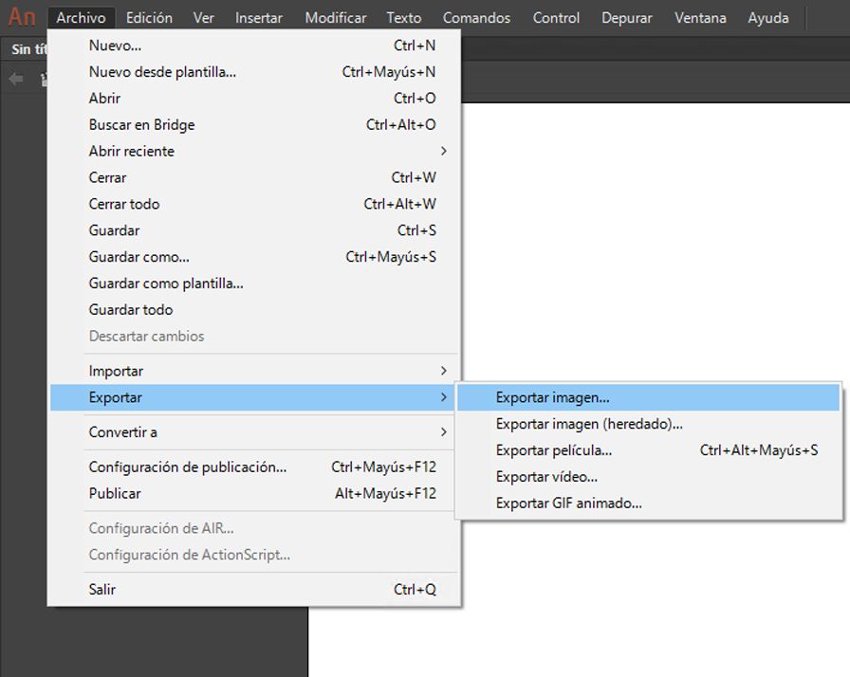The width and height of the screenshot is (850, 677).
Task: Select Exportar imagen... in submenu
Action: (x=648, y=397)
